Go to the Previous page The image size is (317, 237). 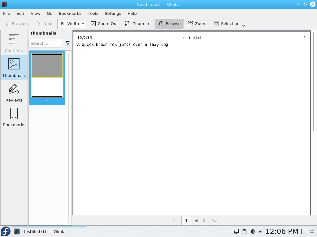point(17,24)
